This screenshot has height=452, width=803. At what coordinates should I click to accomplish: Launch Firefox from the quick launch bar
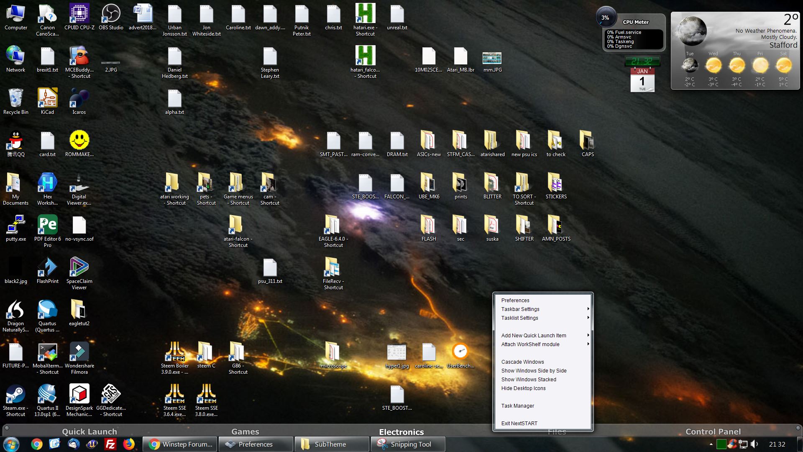pos(129,444)
